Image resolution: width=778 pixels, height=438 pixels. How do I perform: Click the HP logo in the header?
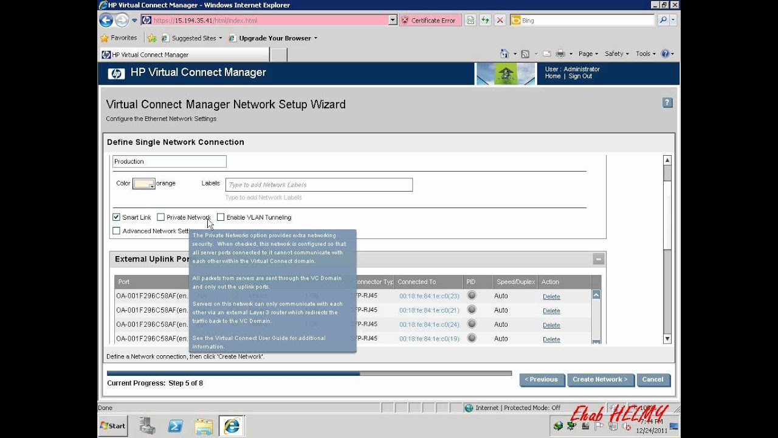click(x=116, y=74)
